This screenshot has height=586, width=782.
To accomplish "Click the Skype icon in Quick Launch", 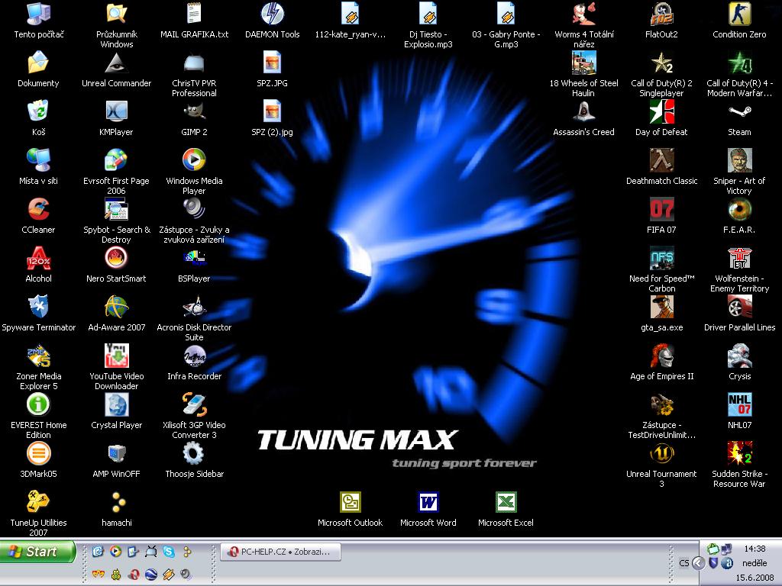I will (x=169, y=551).
